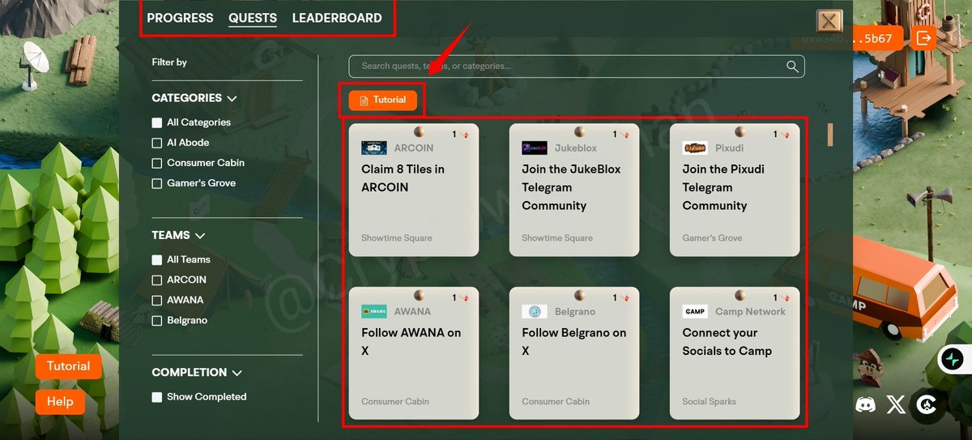Screen dimensions: 972x440
Task: Click the reward point icon on the Camp Network card
Action: [x=786, y=299]
